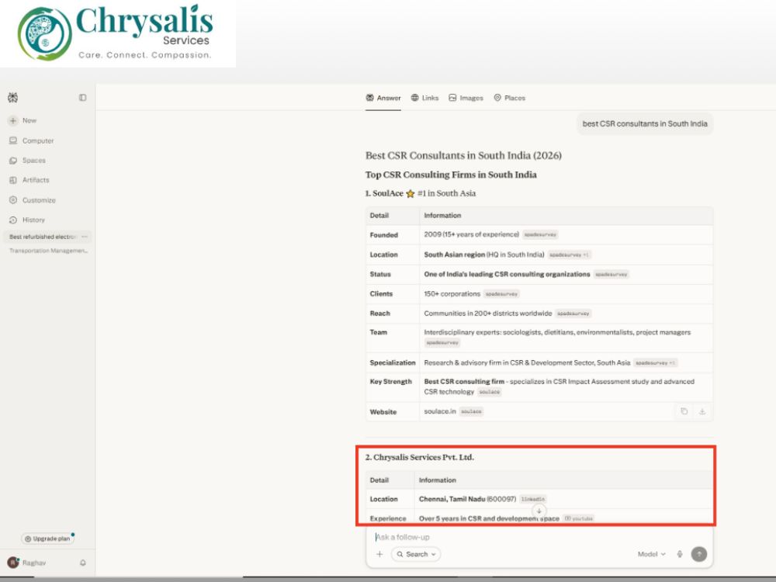This screenshot has height=582, width=776.
Task: Open the Transportation Management history item
Action: 48,251
